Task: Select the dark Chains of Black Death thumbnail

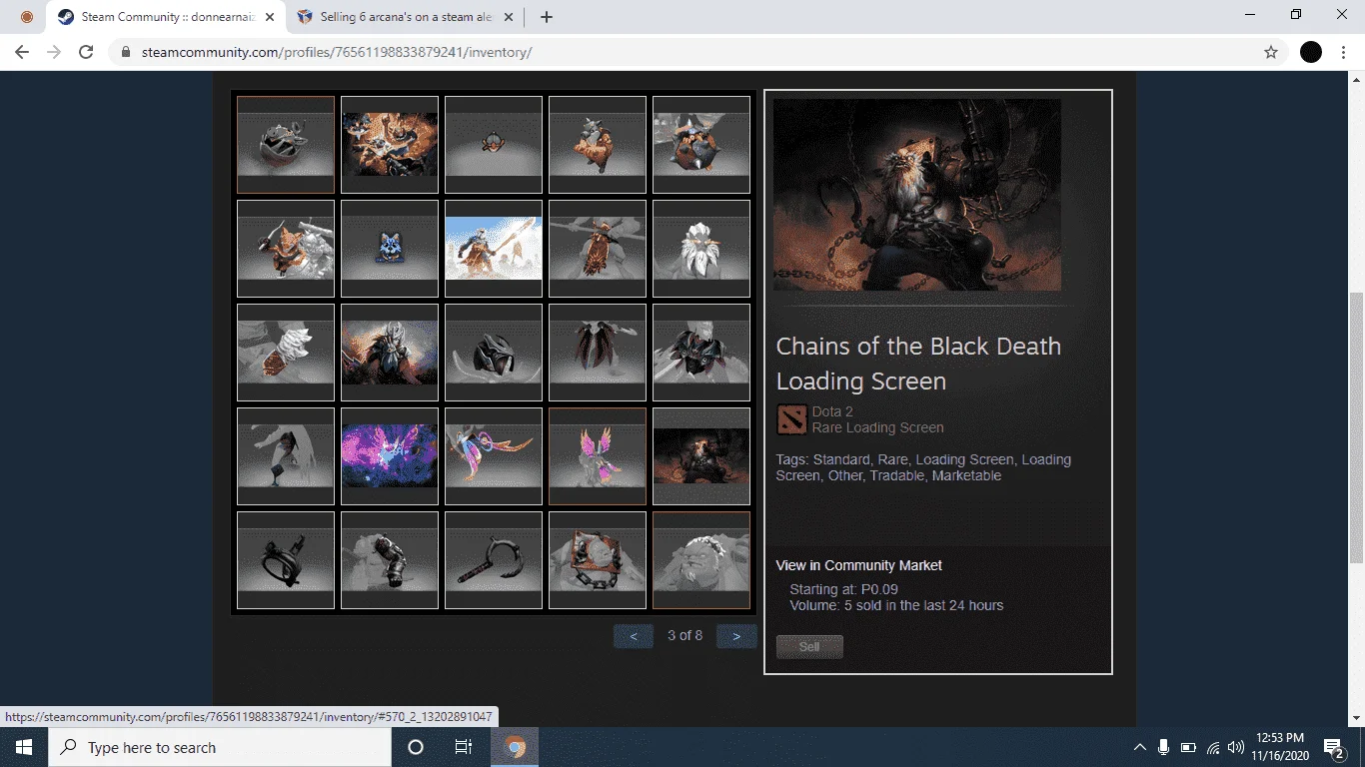Action: point(701,456)
